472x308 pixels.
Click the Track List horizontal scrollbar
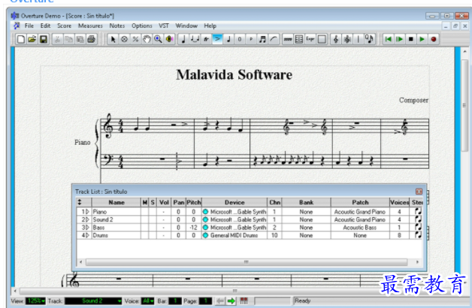coord(247,262)
